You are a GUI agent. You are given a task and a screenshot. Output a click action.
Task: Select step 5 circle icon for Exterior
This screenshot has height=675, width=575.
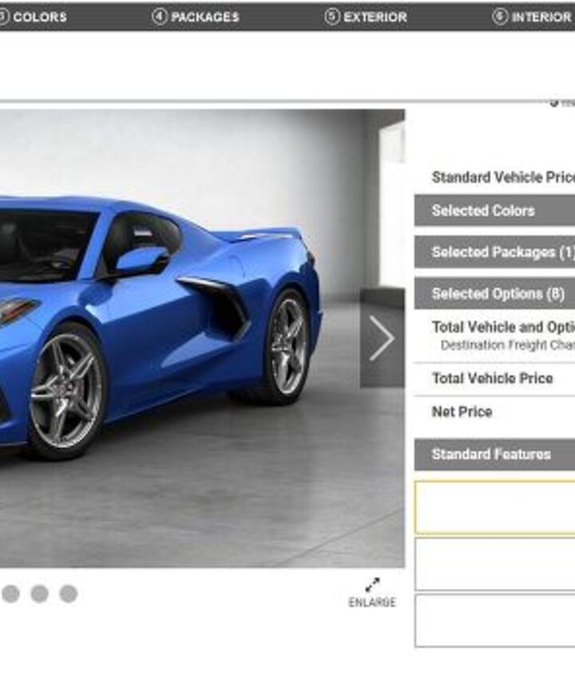pyautogui.click(x=332, y=17)
